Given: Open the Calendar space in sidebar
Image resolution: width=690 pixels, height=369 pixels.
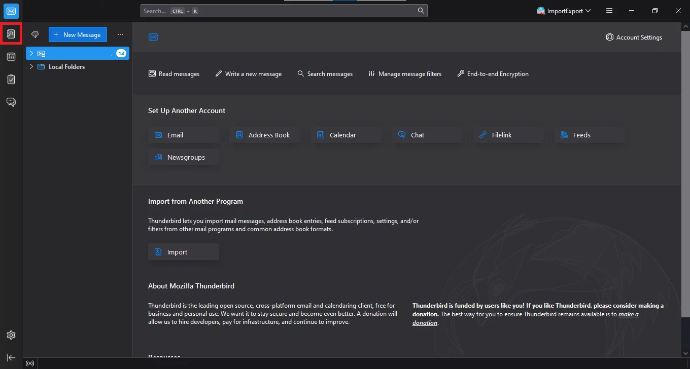Looking at the screenshot, I should (x=11, y=57).
